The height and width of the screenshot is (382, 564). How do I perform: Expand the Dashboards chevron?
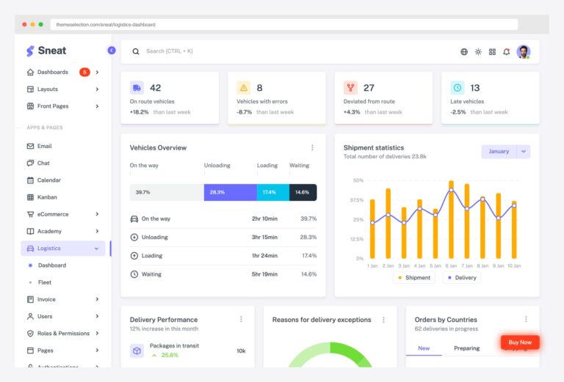click(x=97, y=72)
